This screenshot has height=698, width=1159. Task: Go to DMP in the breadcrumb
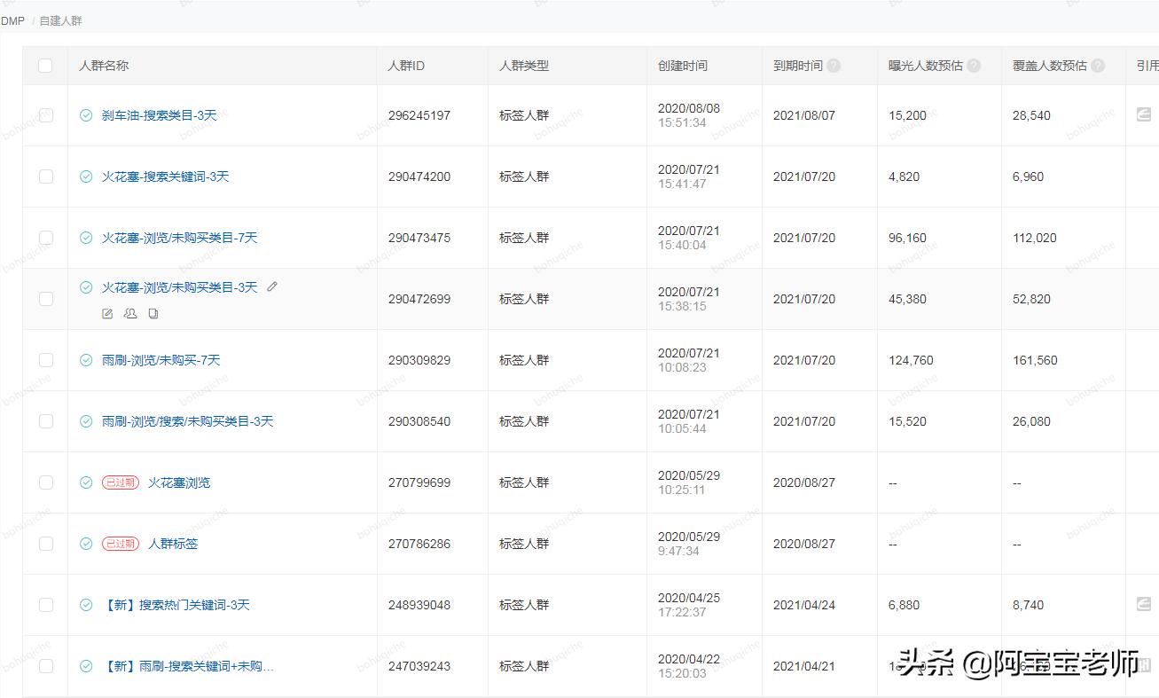[x=12, y=20]
